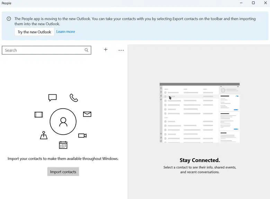Click 'Select a contact to see their info' text
This screenshot has height=199, width=270.
(x=200, y=170)
